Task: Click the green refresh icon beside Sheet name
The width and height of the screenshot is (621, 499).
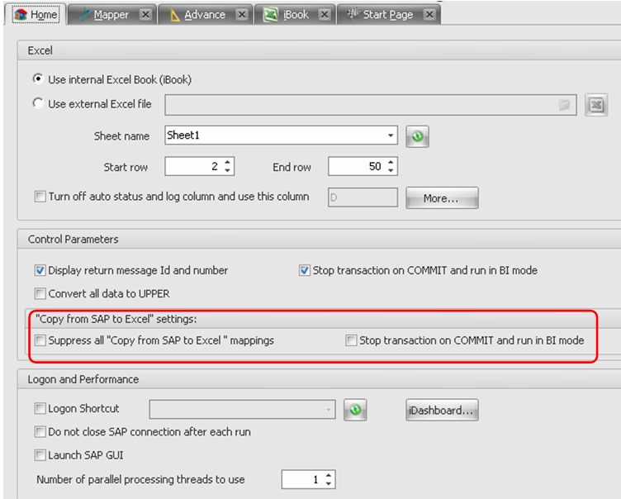Action: [x=417, y=136]
